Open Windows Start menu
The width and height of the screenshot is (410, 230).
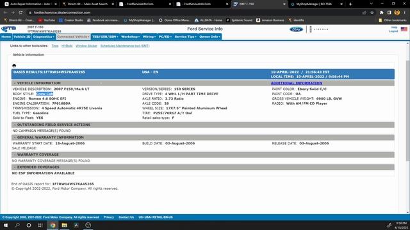(x=6, y=225)
